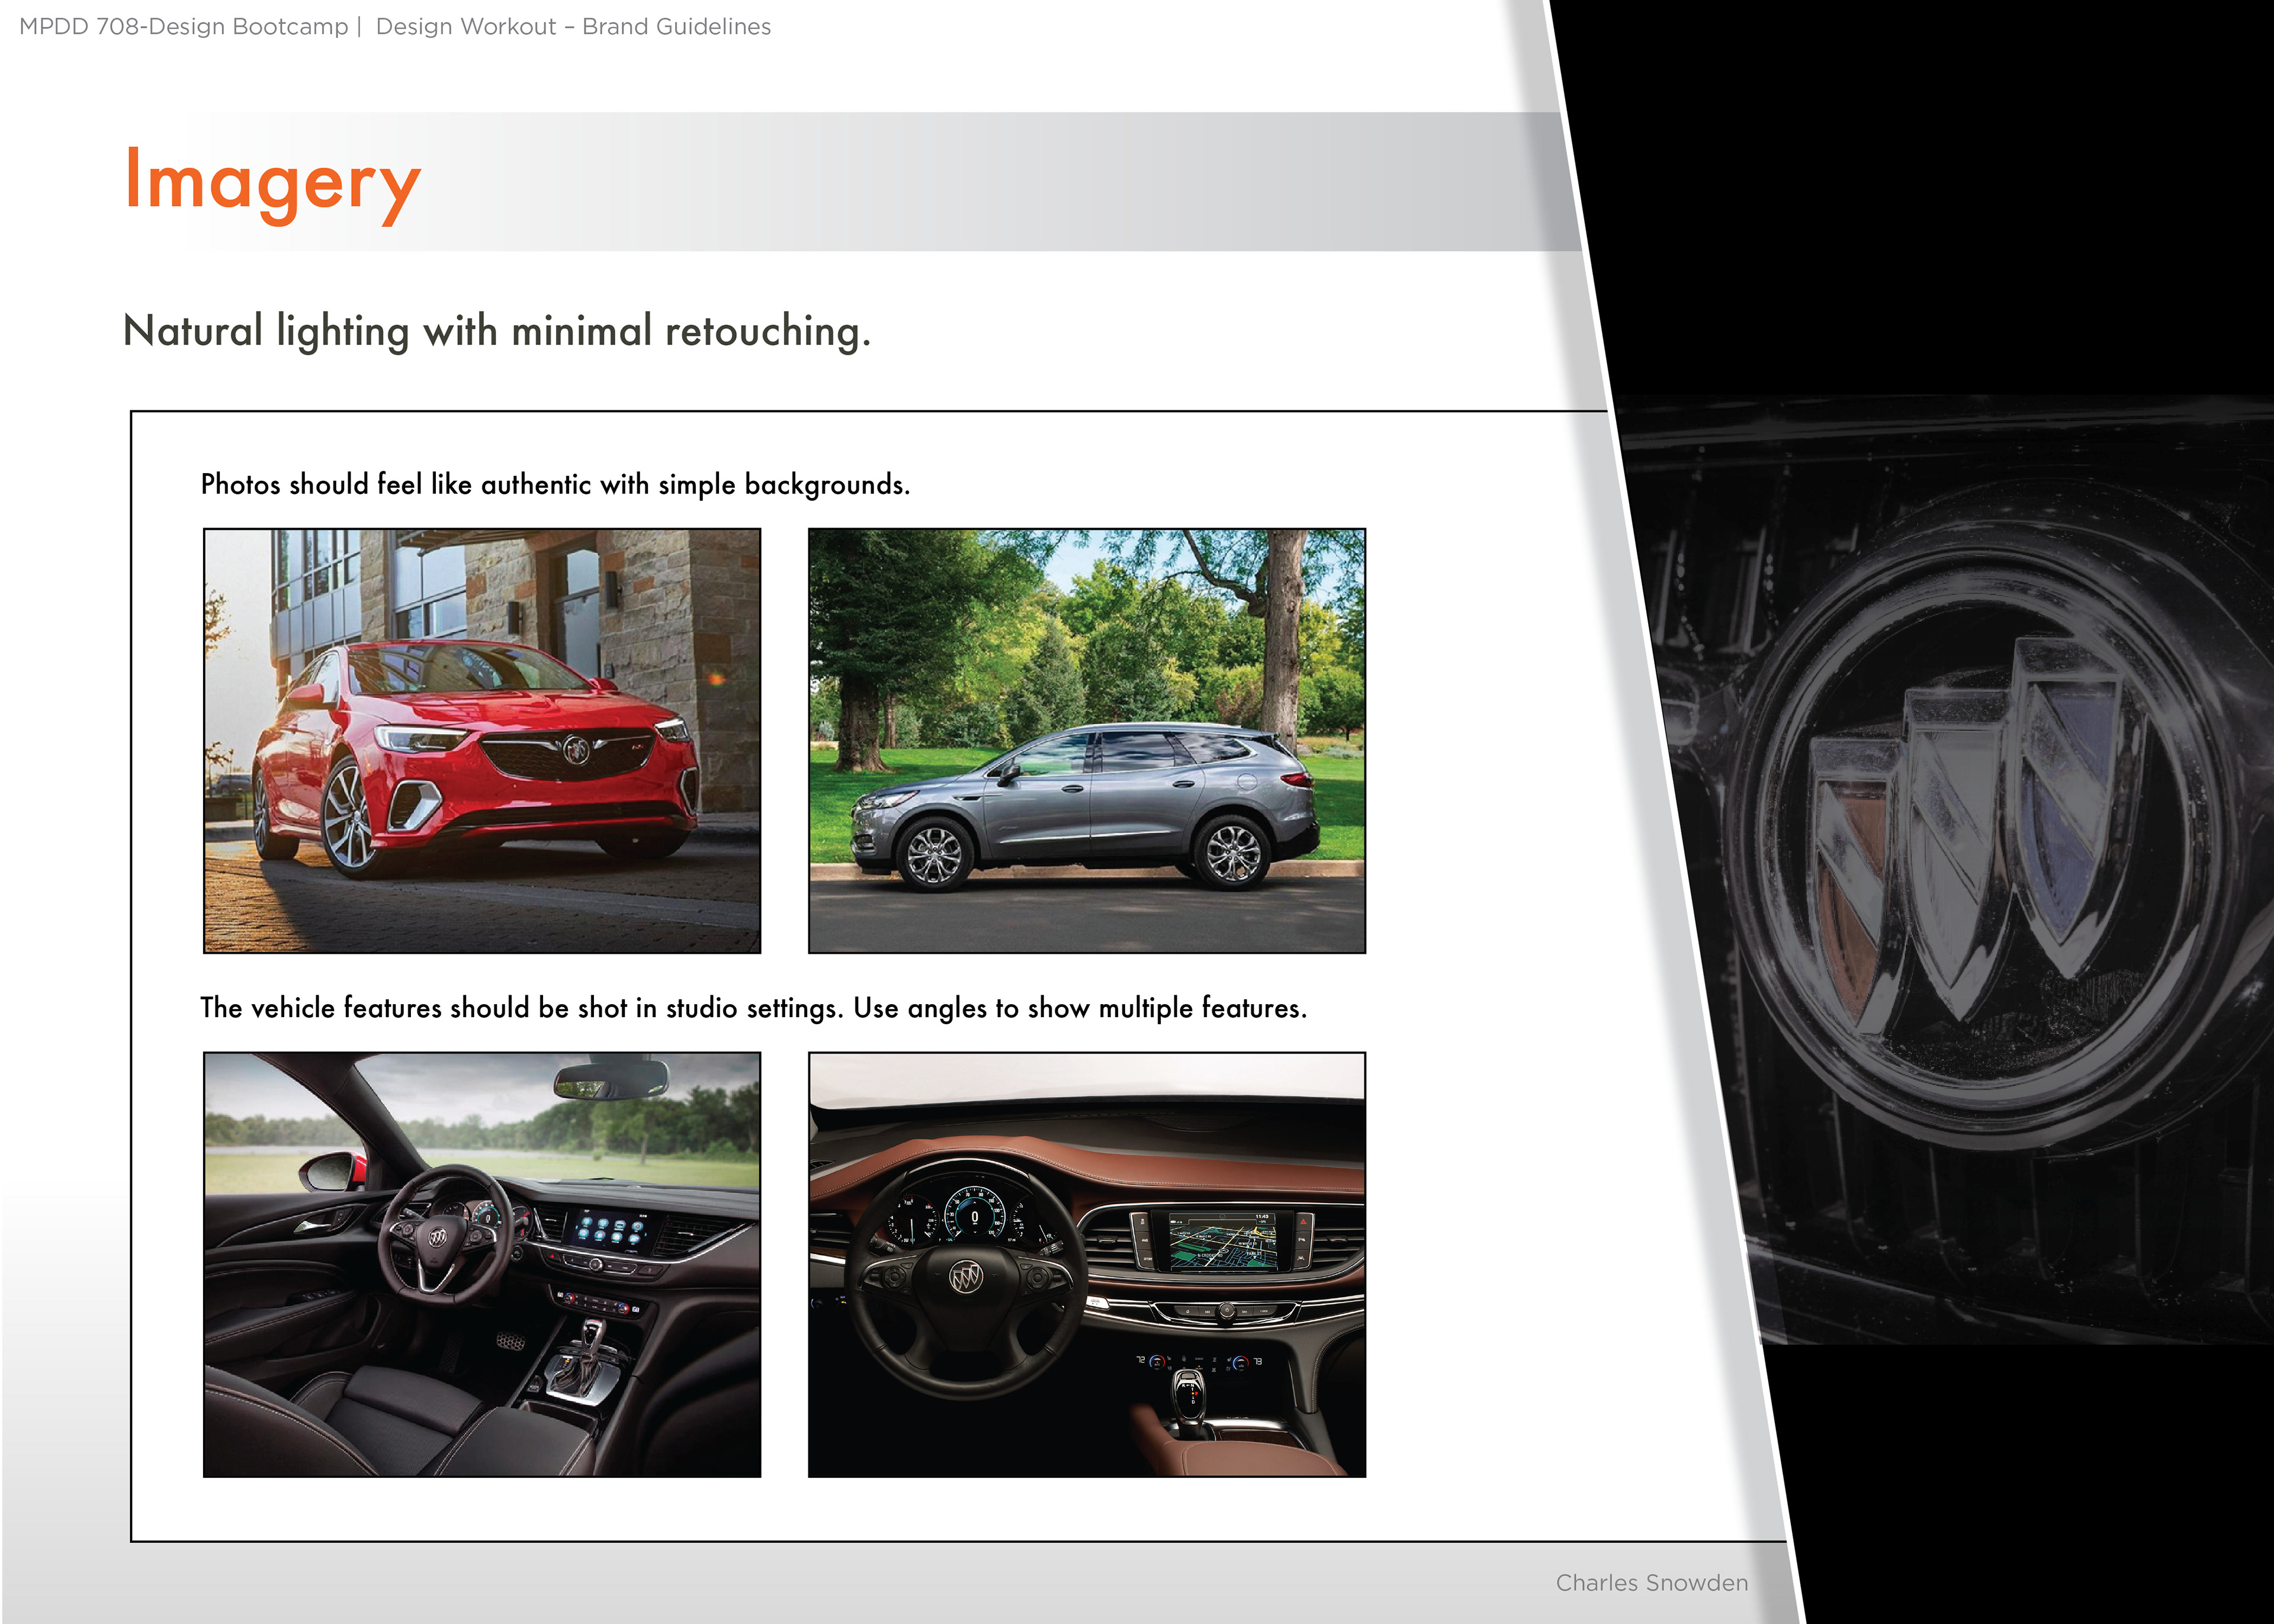Click 'Design Workout – Brand Guidelines' header text
This screenshot has height=1624, width=2274.
pos(573,27)
